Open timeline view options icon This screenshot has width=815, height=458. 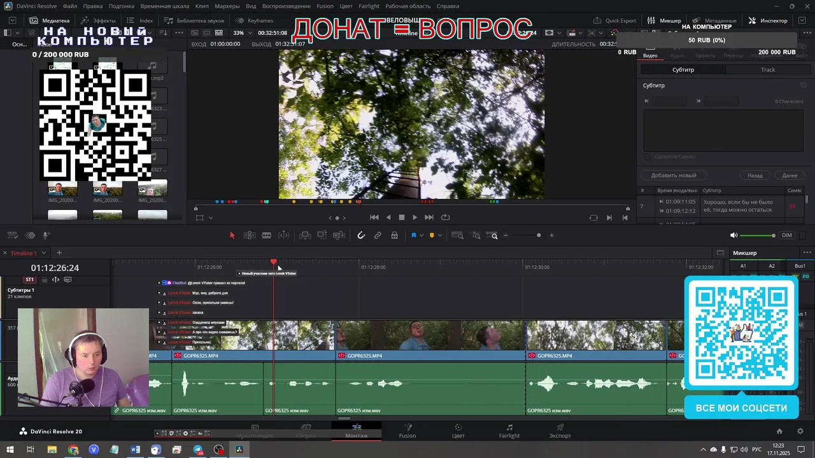(x=12, y=235)
